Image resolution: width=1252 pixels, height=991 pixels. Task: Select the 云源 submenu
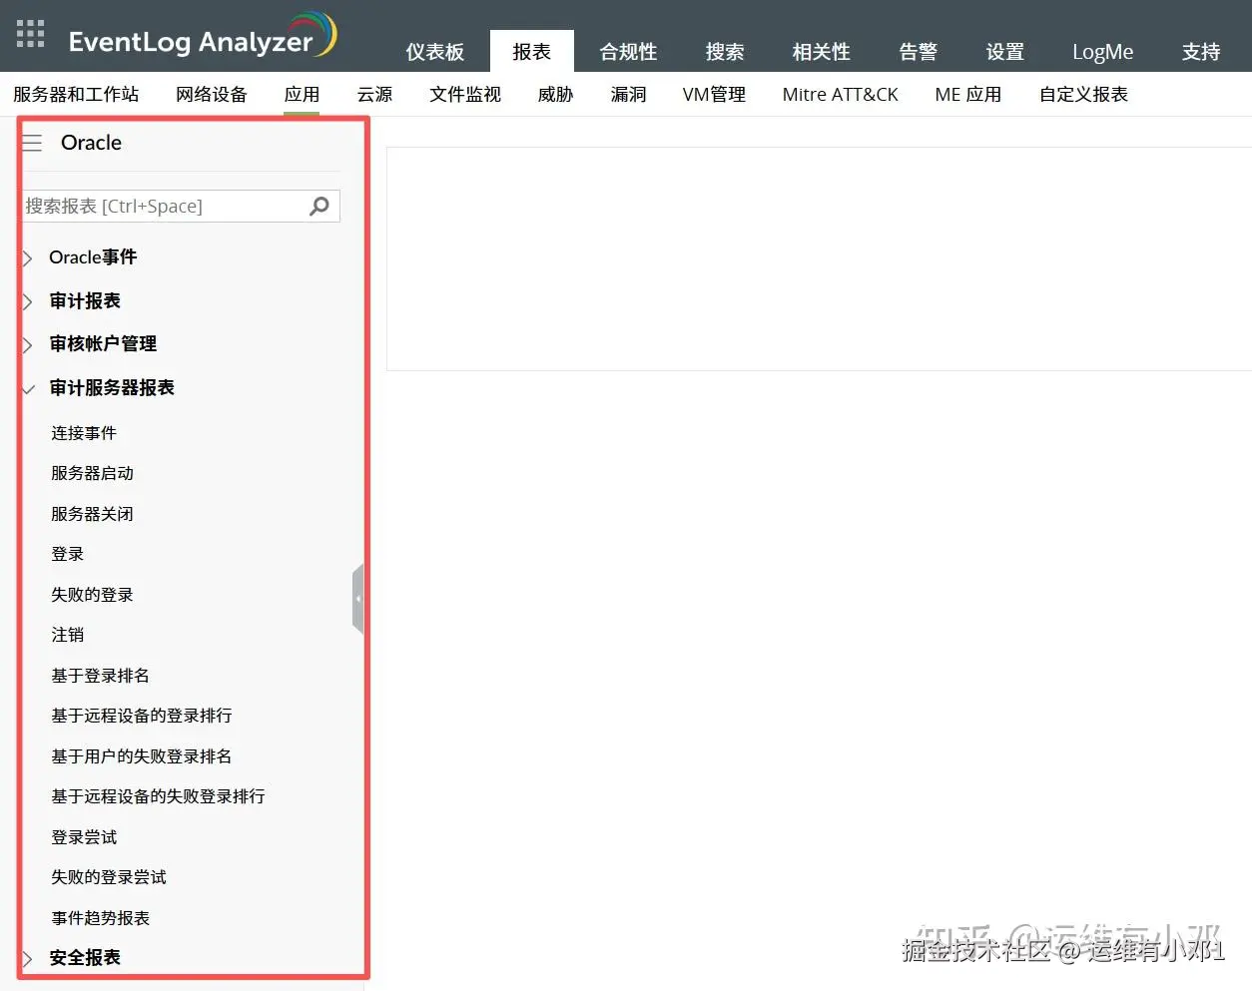click(x=374, y=95)
